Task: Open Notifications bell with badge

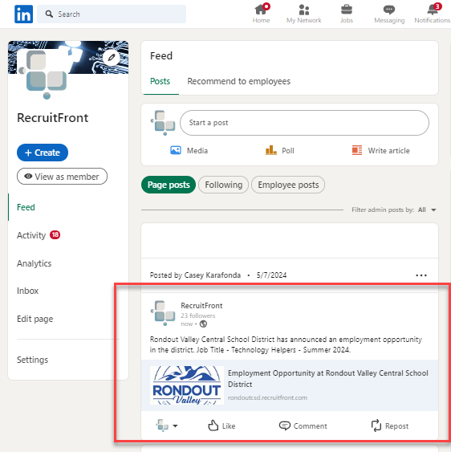Action: tap(433, 14)
